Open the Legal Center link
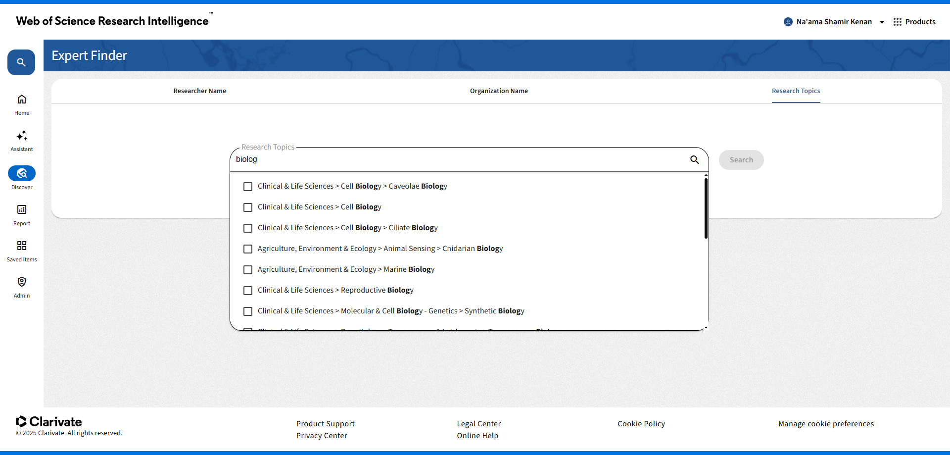 [479, 424]
